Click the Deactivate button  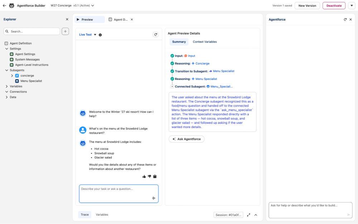[x=334, y=5]
